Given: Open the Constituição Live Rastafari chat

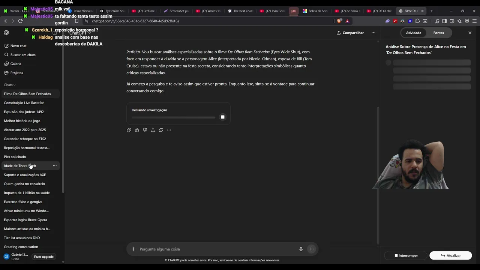Looking at the screenshot, I should [30, 103].
